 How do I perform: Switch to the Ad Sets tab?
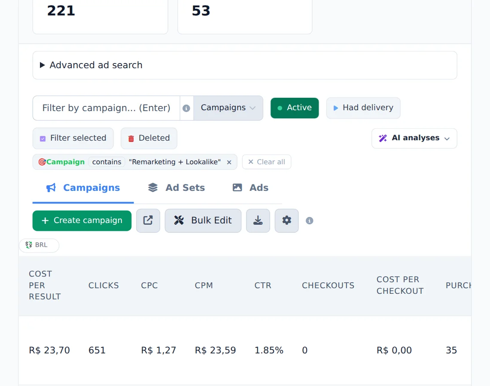tap(176, 188)
